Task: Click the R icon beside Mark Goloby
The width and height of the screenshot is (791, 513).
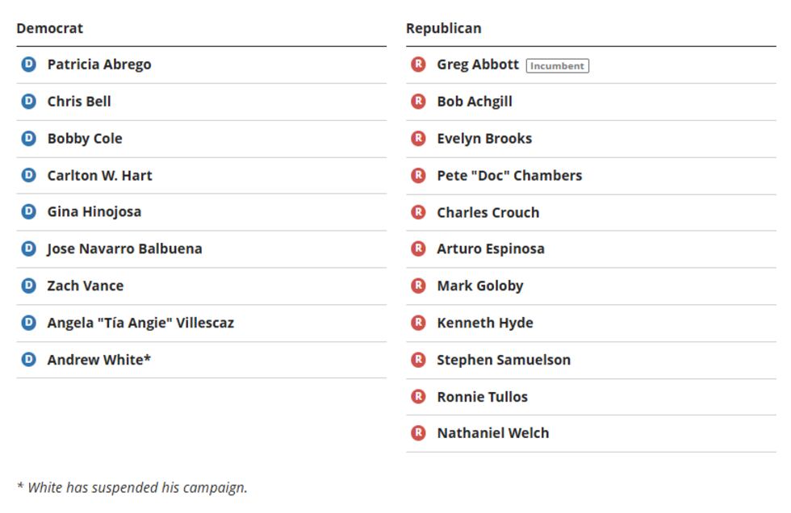Action: tap(418, 286)
